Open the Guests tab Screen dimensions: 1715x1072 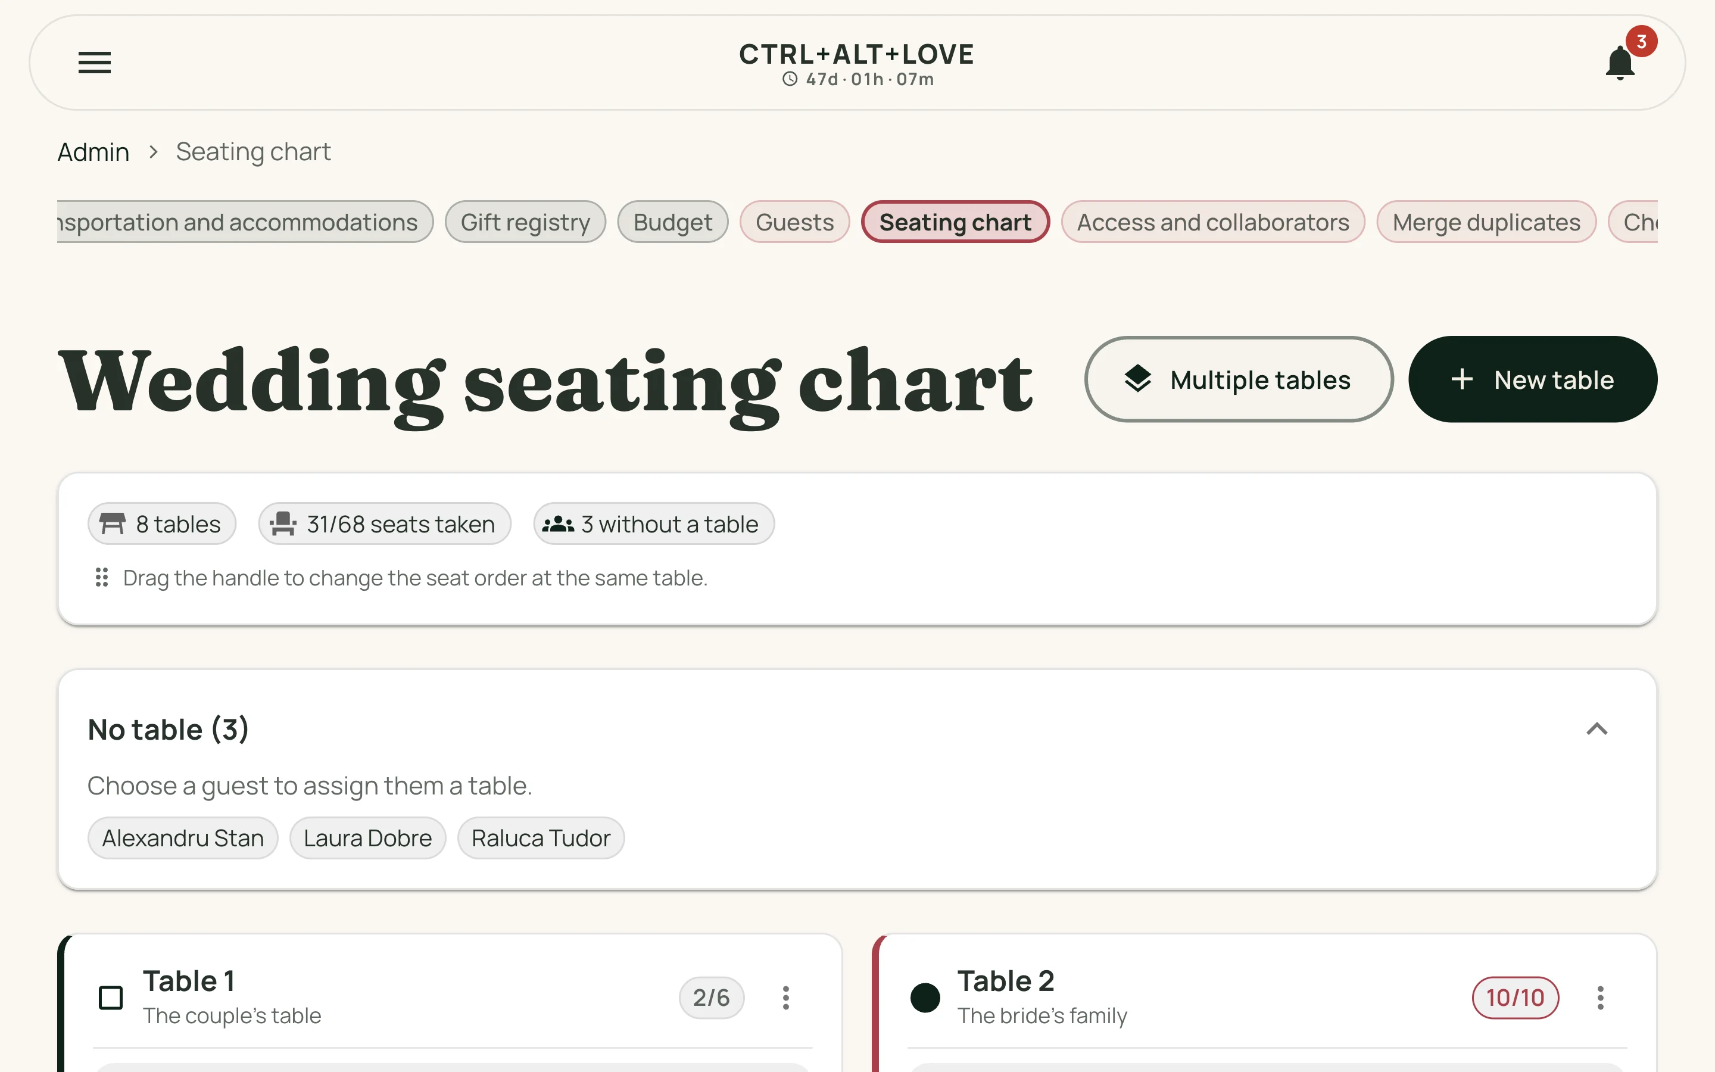794,222
